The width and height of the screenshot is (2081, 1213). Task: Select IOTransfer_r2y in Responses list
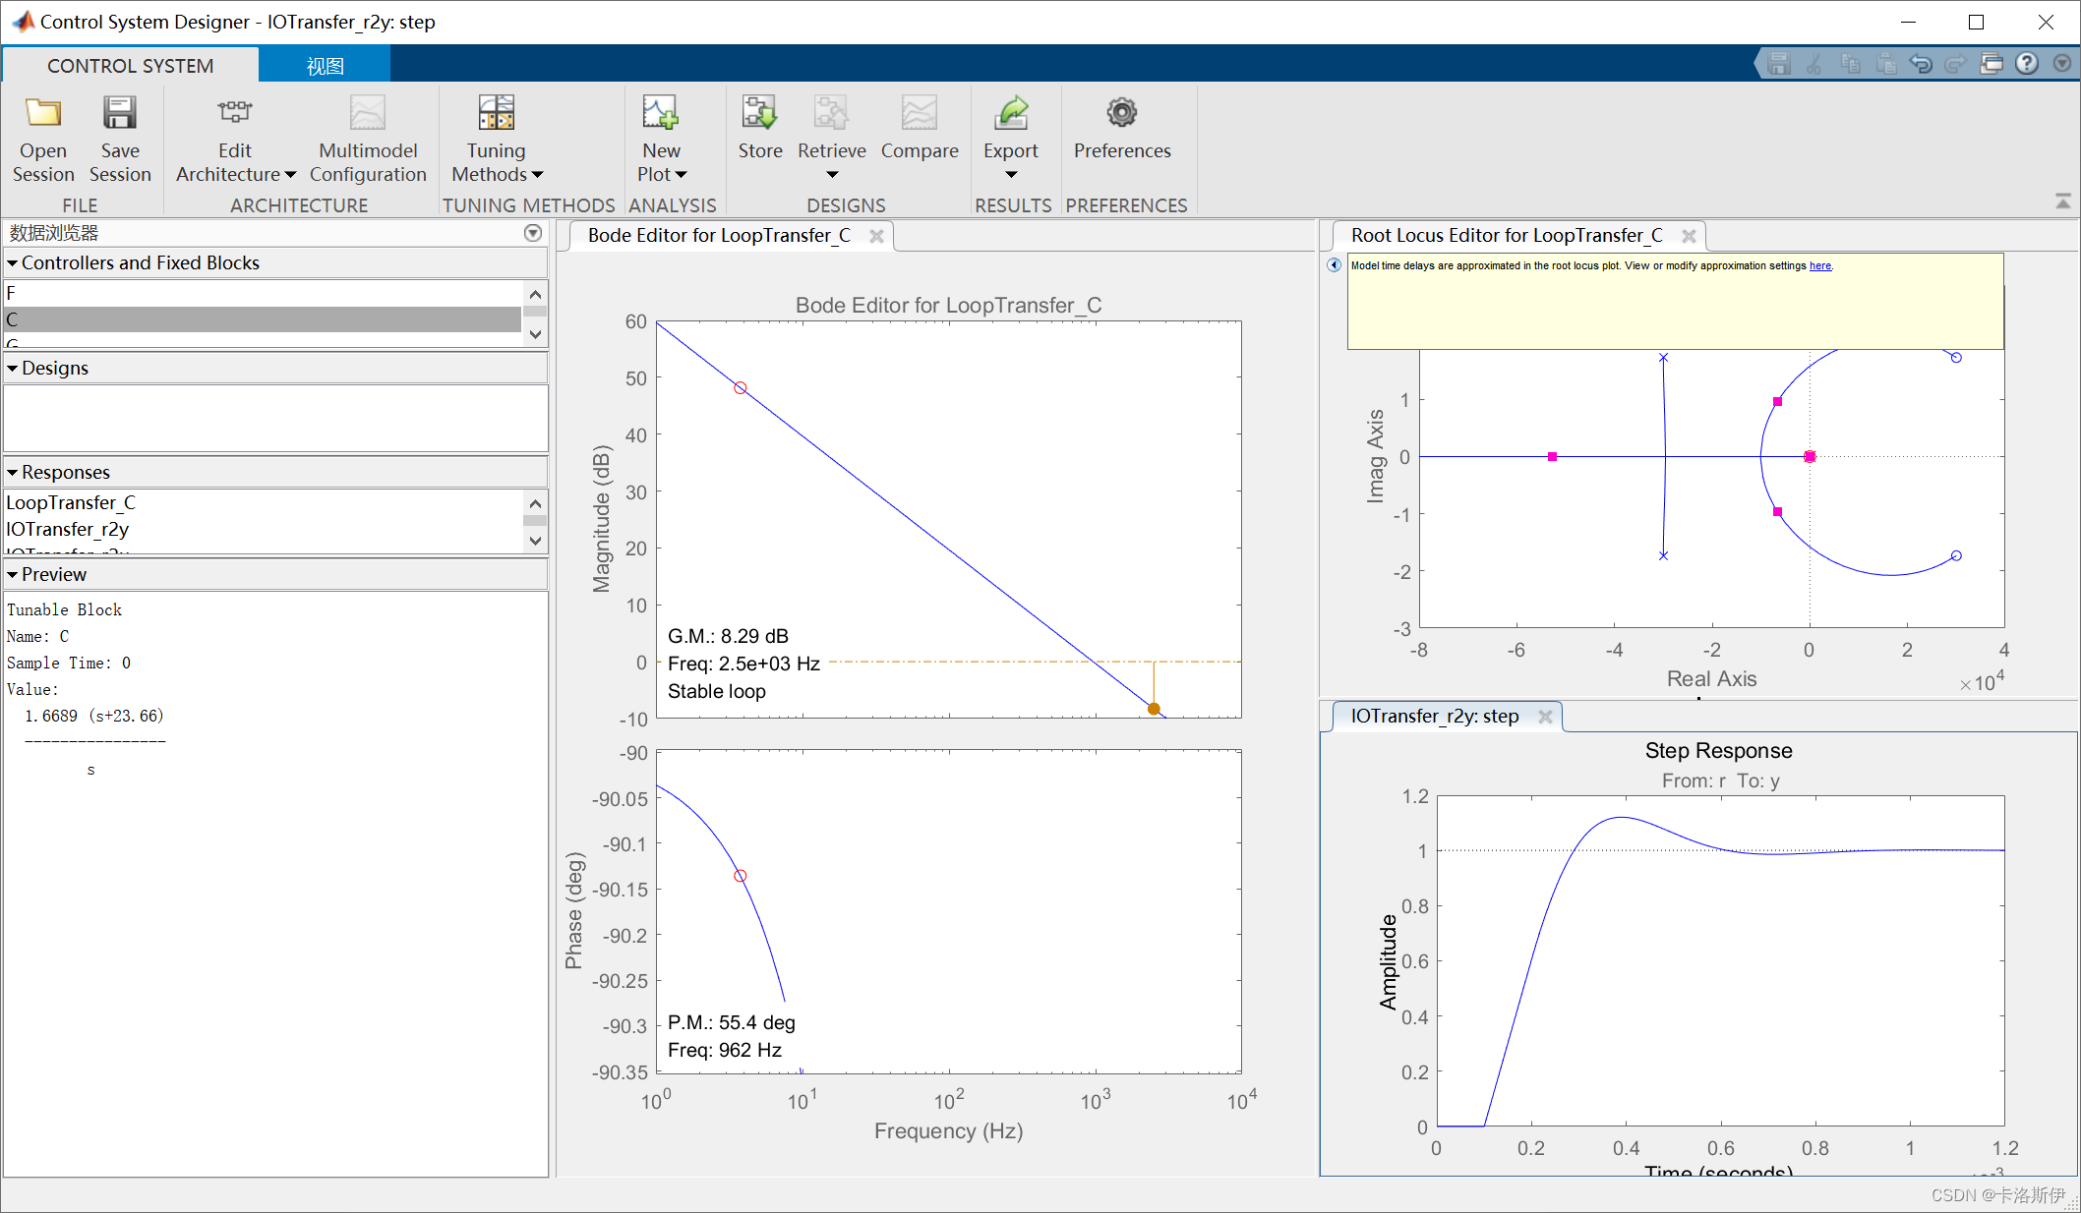click(x=68, y=529)
